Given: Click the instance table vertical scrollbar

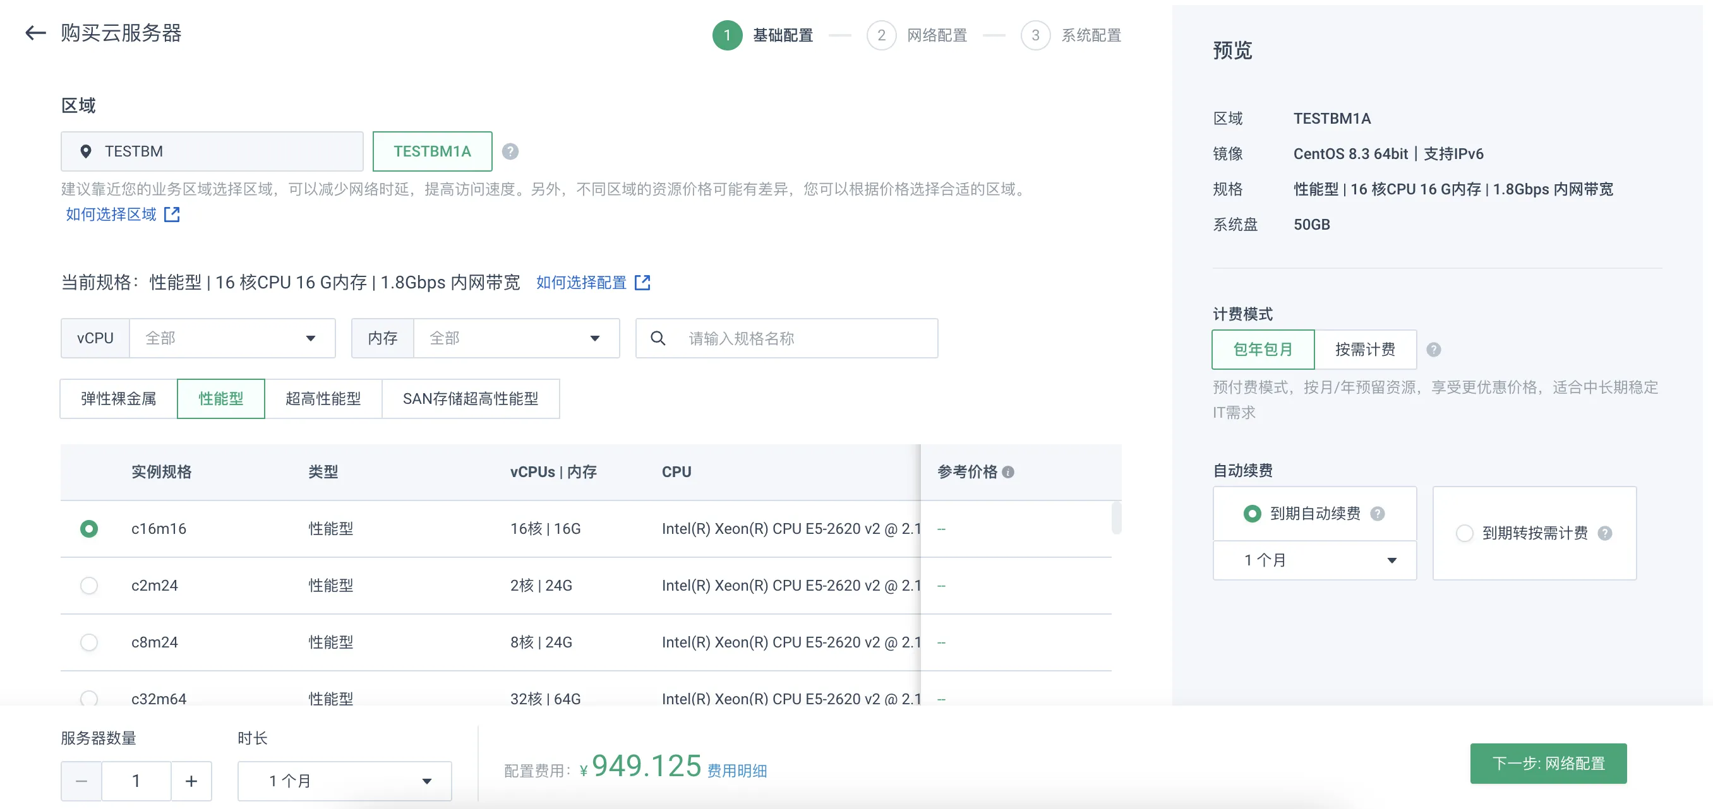Looking at the screenshot, I should coord(1116,519).
